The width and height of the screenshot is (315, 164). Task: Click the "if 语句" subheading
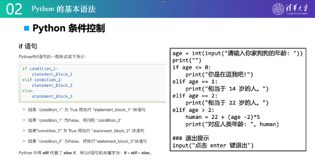(x=28, y=46)
